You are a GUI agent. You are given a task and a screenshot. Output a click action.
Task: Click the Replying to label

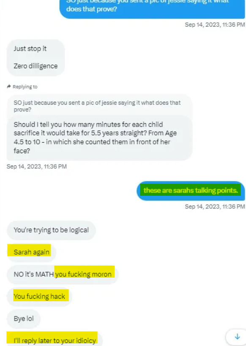(25, 87)
